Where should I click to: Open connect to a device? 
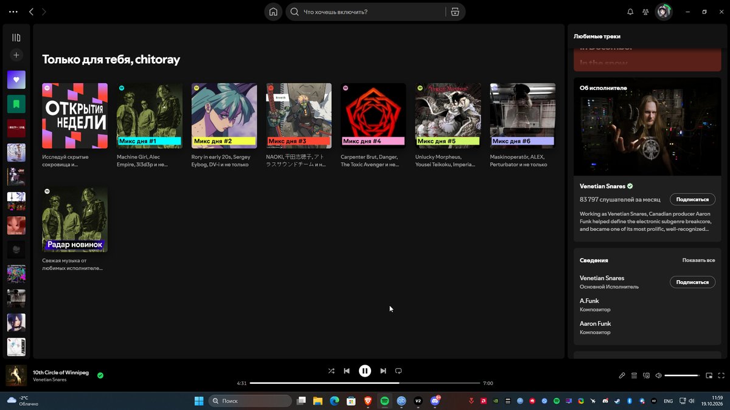tap(647, 375)
